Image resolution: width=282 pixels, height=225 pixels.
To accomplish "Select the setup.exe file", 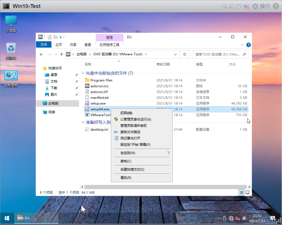I will tap(98, 103).
